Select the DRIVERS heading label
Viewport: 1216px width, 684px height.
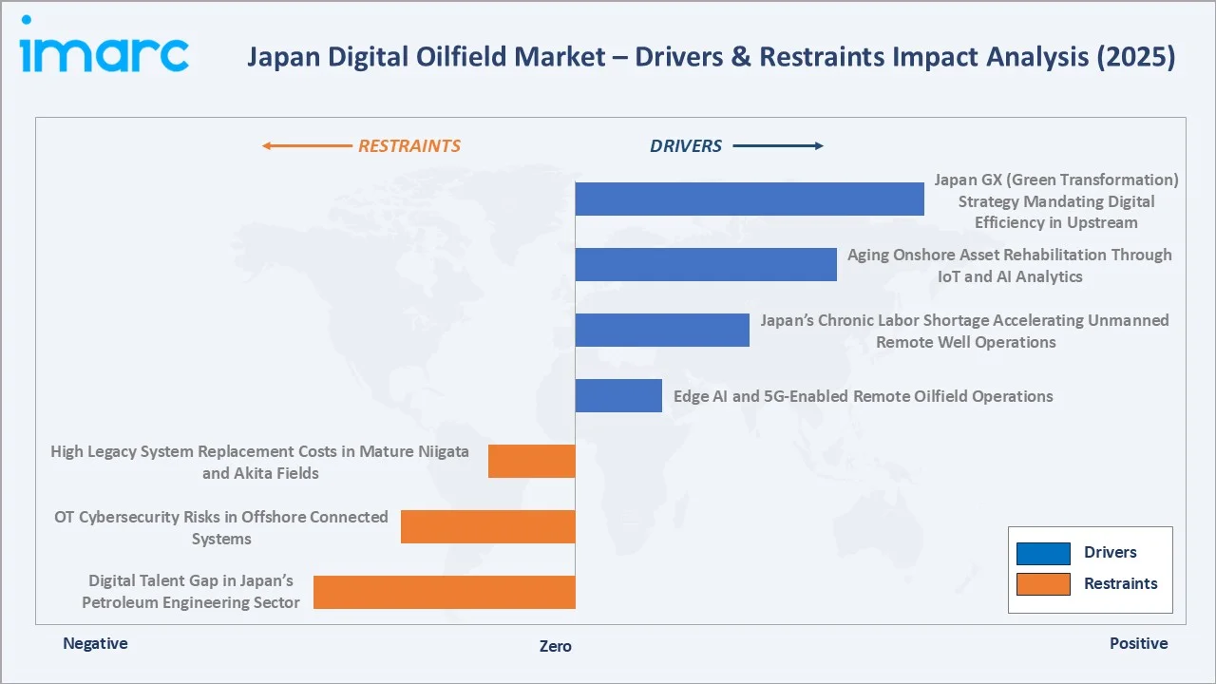(x=686, y=146)
